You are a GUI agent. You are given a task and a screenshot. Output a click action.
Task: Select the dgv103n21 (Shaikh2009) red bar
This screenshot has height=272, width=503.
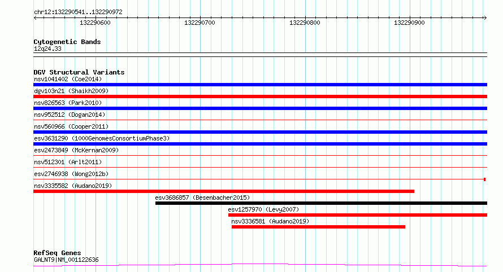[x=260, y=96]
